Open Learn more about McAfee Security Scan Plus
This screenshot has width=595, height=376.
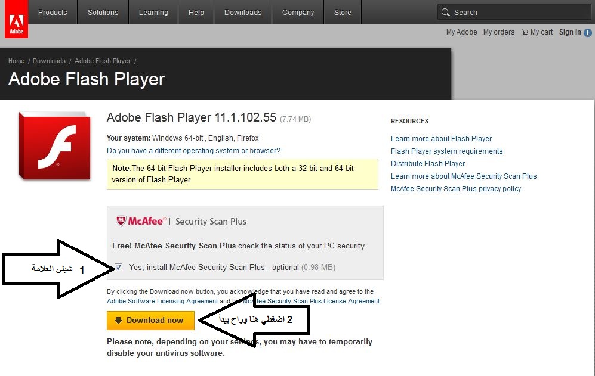[464, 176]
